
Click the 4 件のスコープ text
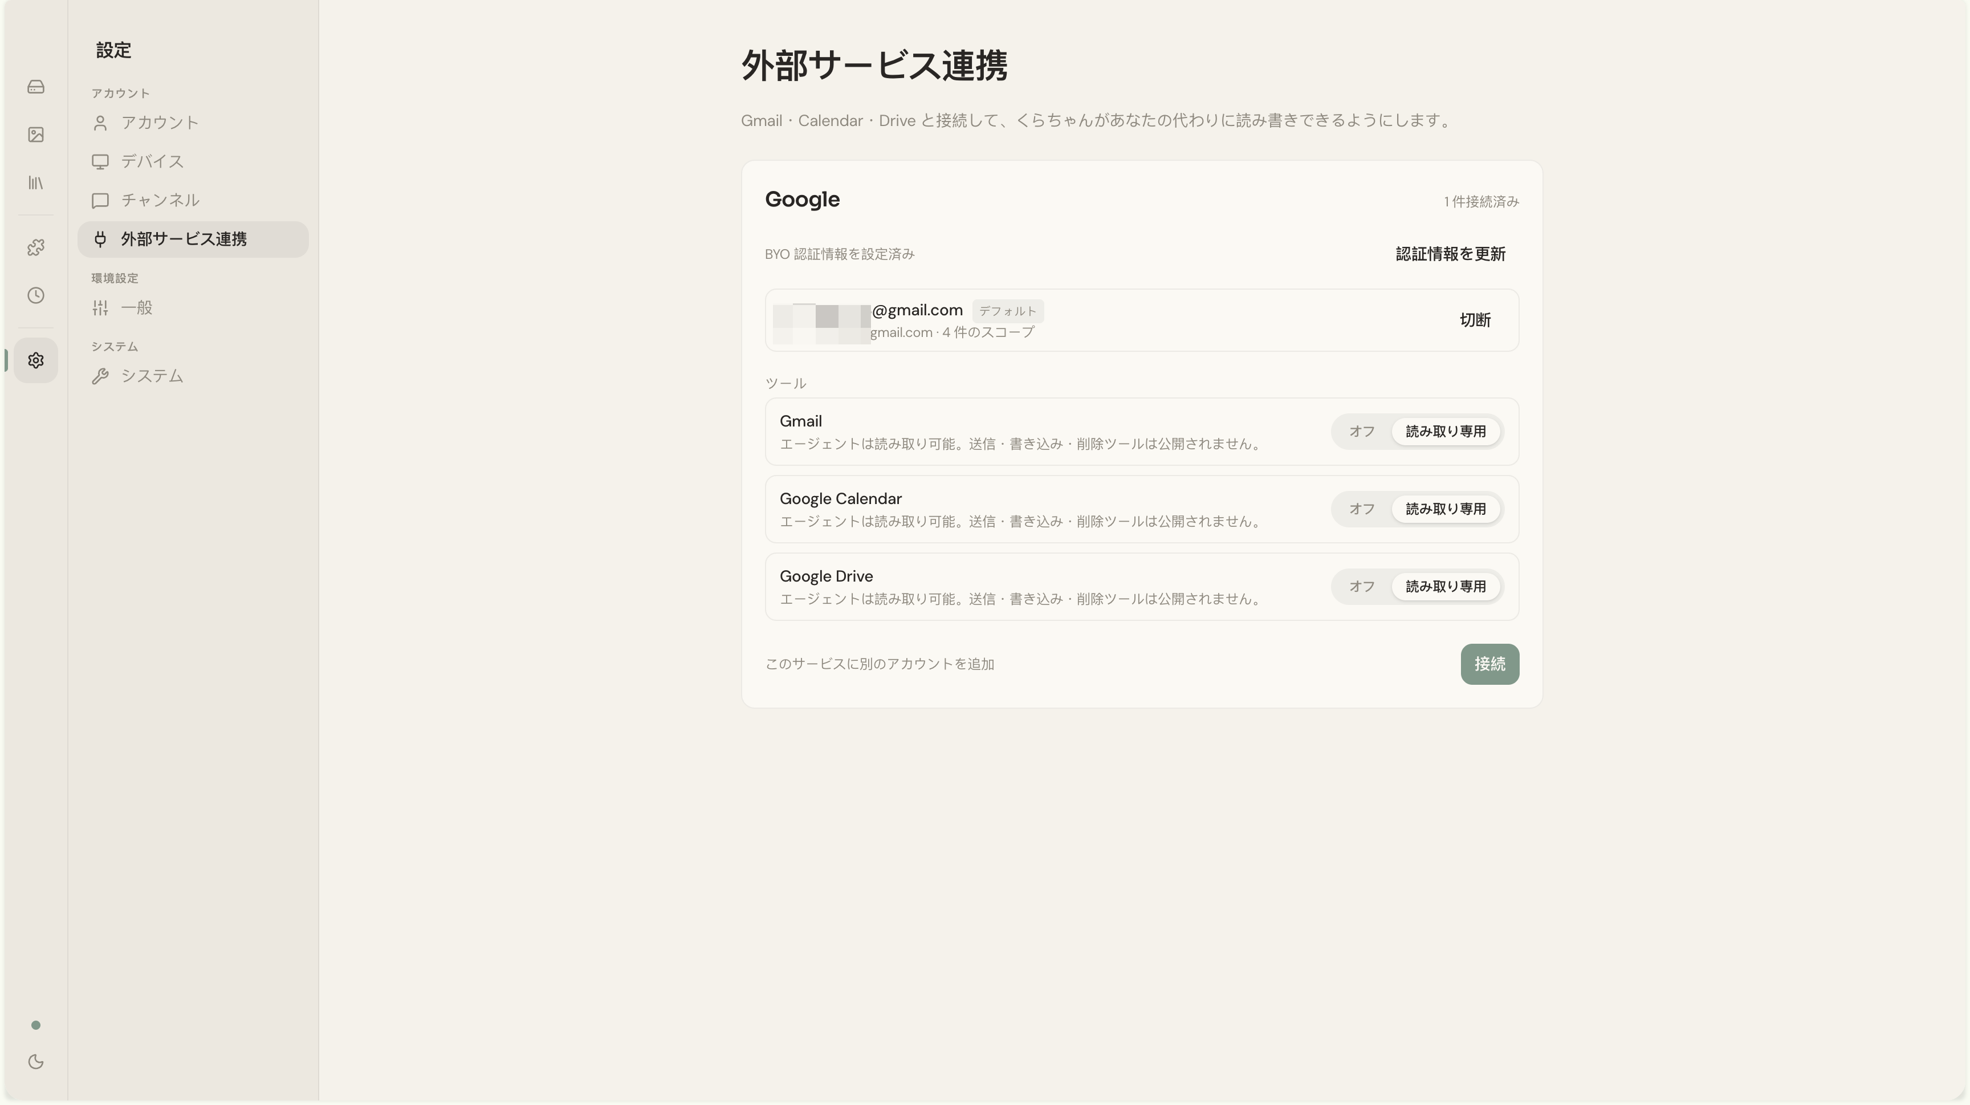(987, 332)
